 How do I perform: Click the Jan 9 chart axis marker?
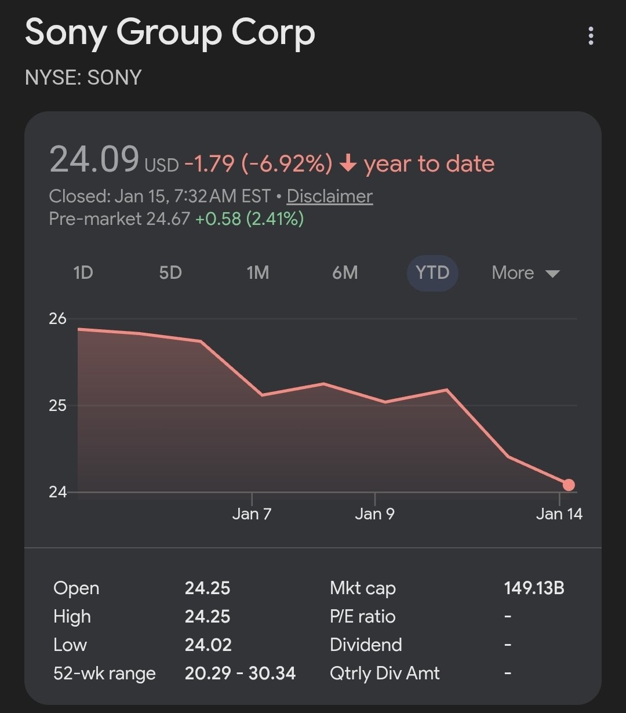[374, 514]
